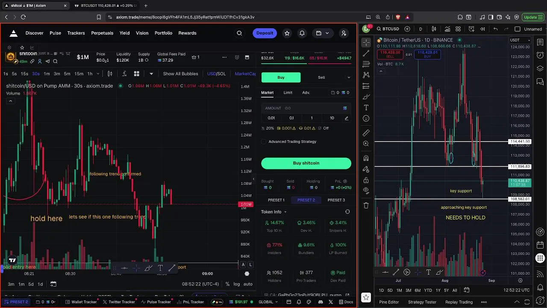This screenshot has height=308, width=547.
Task: Open TradingView Bar Replay icon
Action: click(483, 29)
